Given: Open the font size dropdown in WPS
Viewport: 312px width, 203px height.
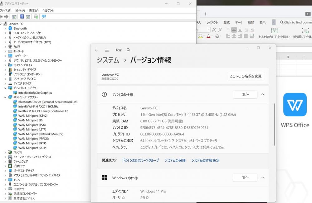Looking at the screenshot, I should coord(208,30).
